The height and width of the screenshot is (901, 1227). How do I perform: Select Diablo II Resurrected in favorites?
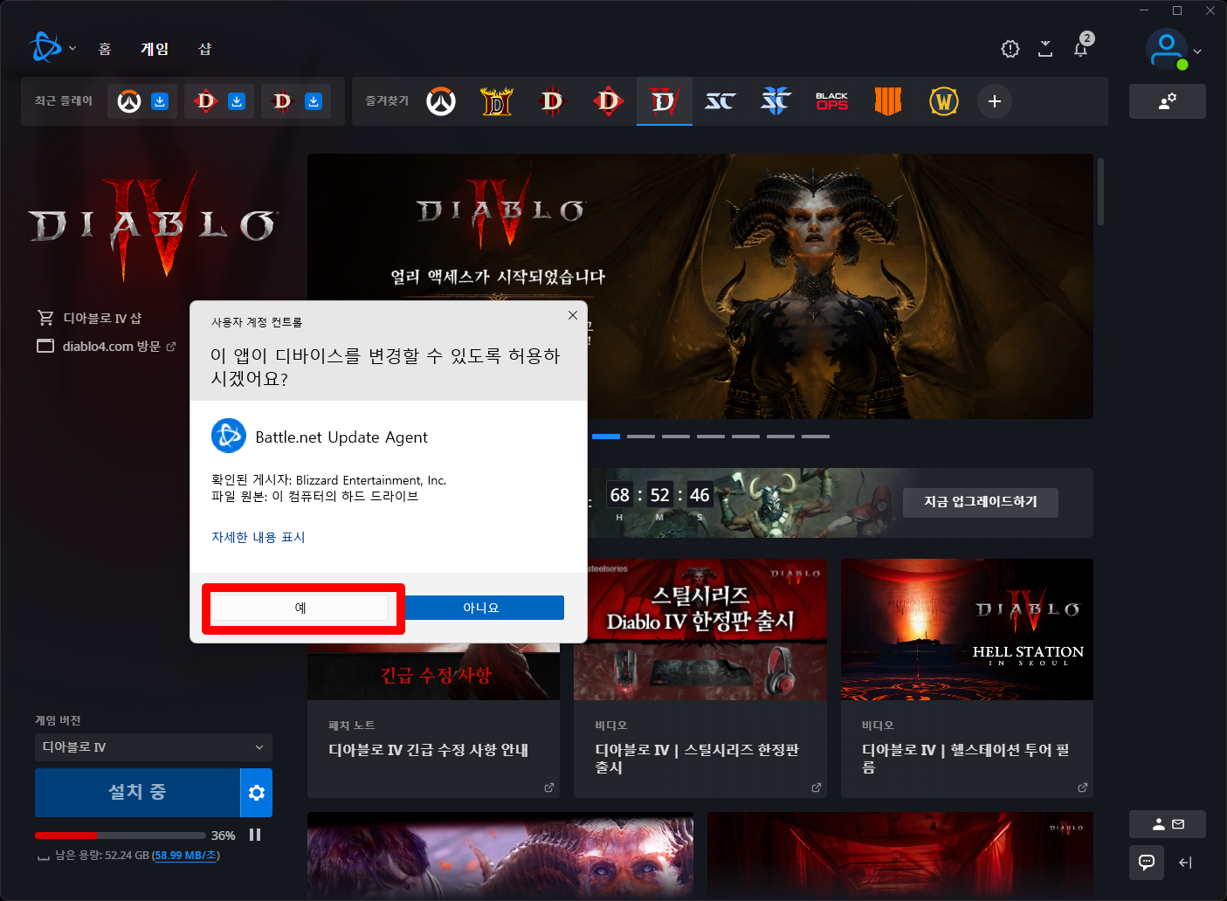[x=497, y=101]
